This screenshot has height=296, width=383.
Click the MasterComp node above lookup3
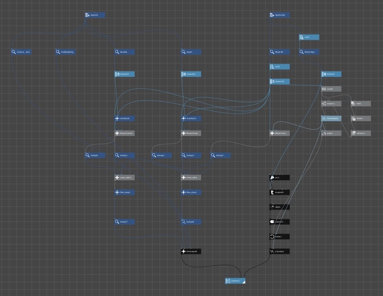pos(191,133)
